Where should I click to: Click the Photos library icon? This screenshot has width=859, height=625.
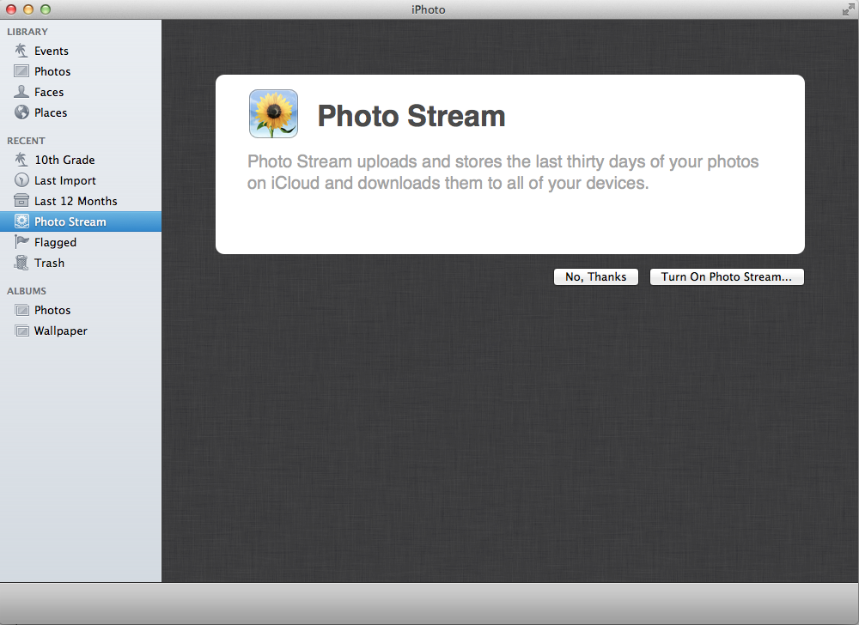[21, 71]
